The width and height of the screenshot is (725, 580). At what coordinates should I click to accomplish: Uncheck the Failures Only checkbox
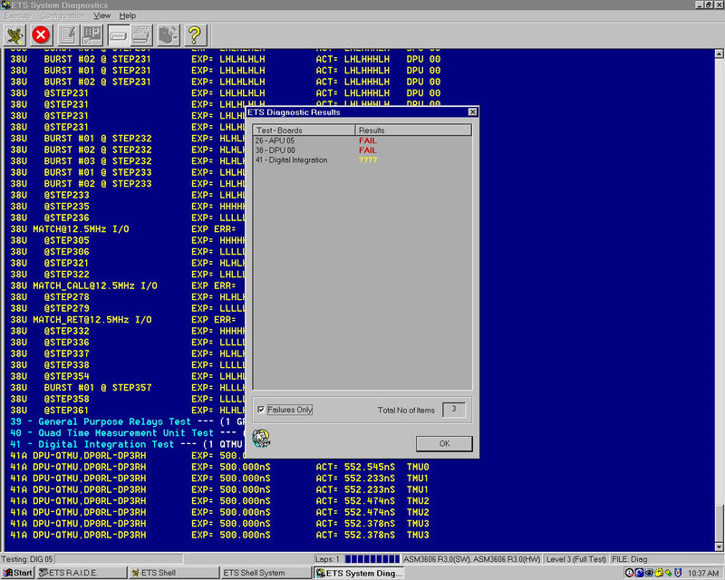[x=261, y=410]
